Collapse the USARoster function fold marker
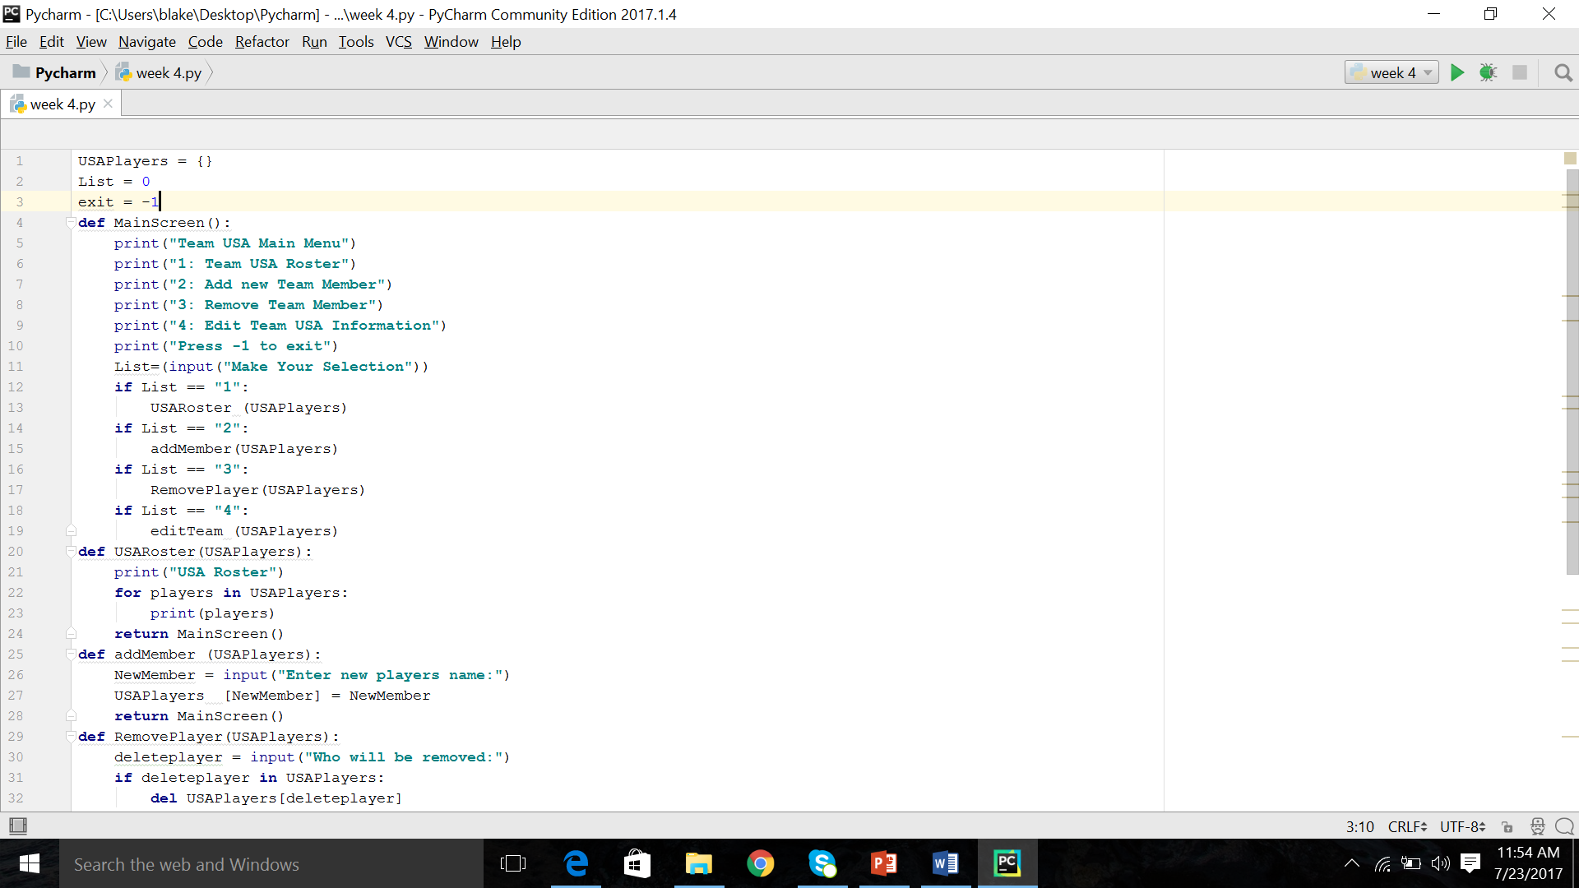This screenshot has height=888, width=1579. pos(71,552)
